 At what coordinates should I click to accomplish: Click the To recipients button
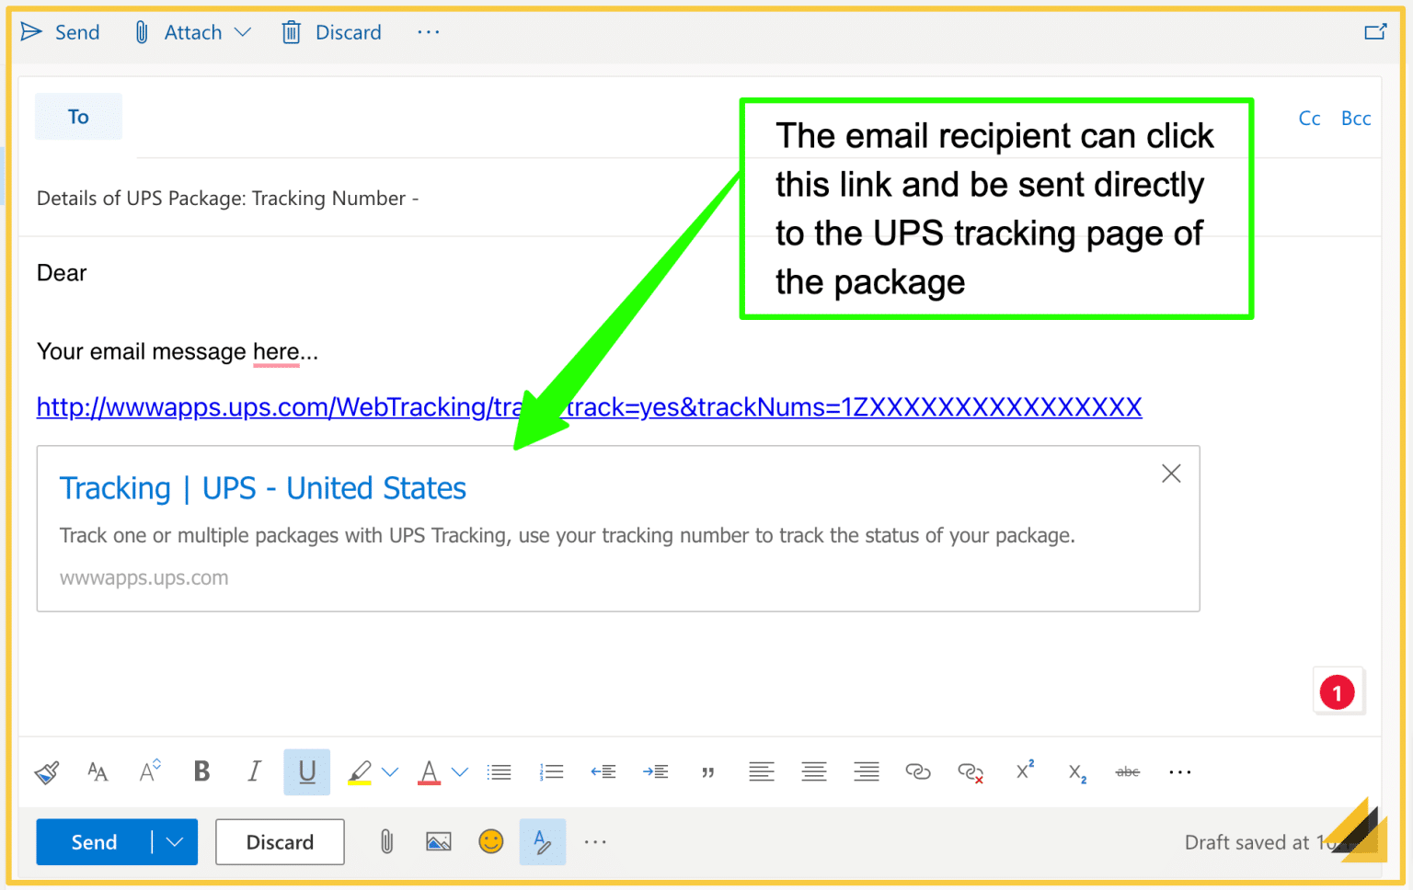(78, 117)
